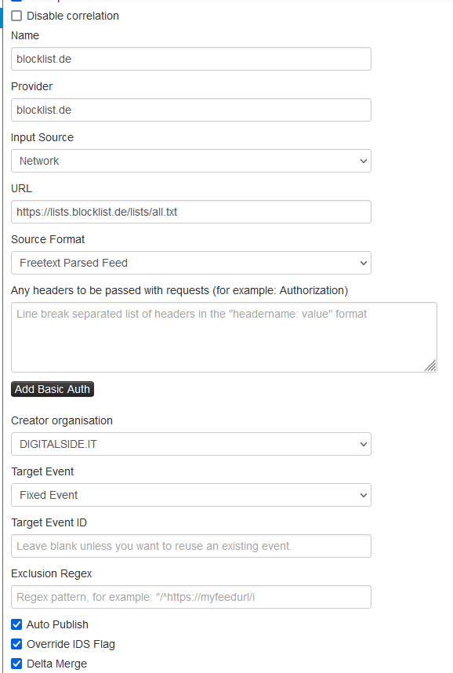The height and width of the screenshot is (673, 453).
Task: Open the Input Source dropdown
Action: point(190,161)
